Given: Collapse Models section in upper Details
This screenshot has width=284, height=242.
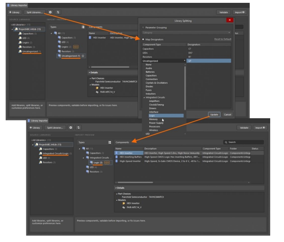Looking at the screenshot, I should 90,85.
